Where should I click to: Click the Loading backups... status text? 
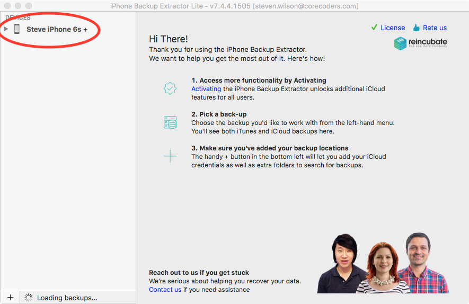67,298
